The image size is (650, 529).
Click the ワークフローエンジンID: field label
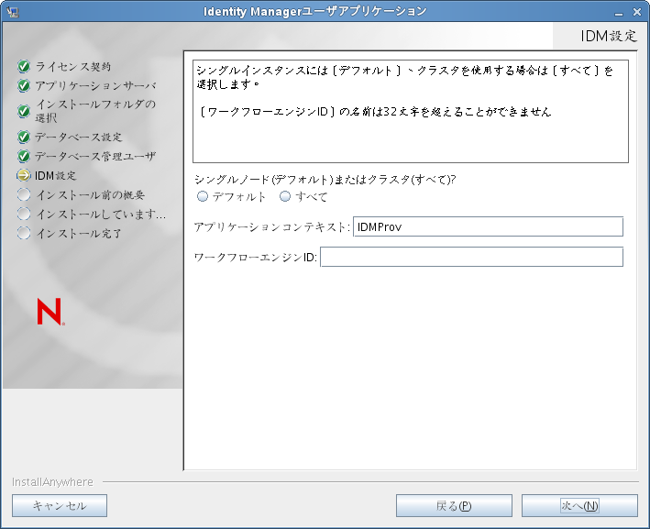pos(256,257)
